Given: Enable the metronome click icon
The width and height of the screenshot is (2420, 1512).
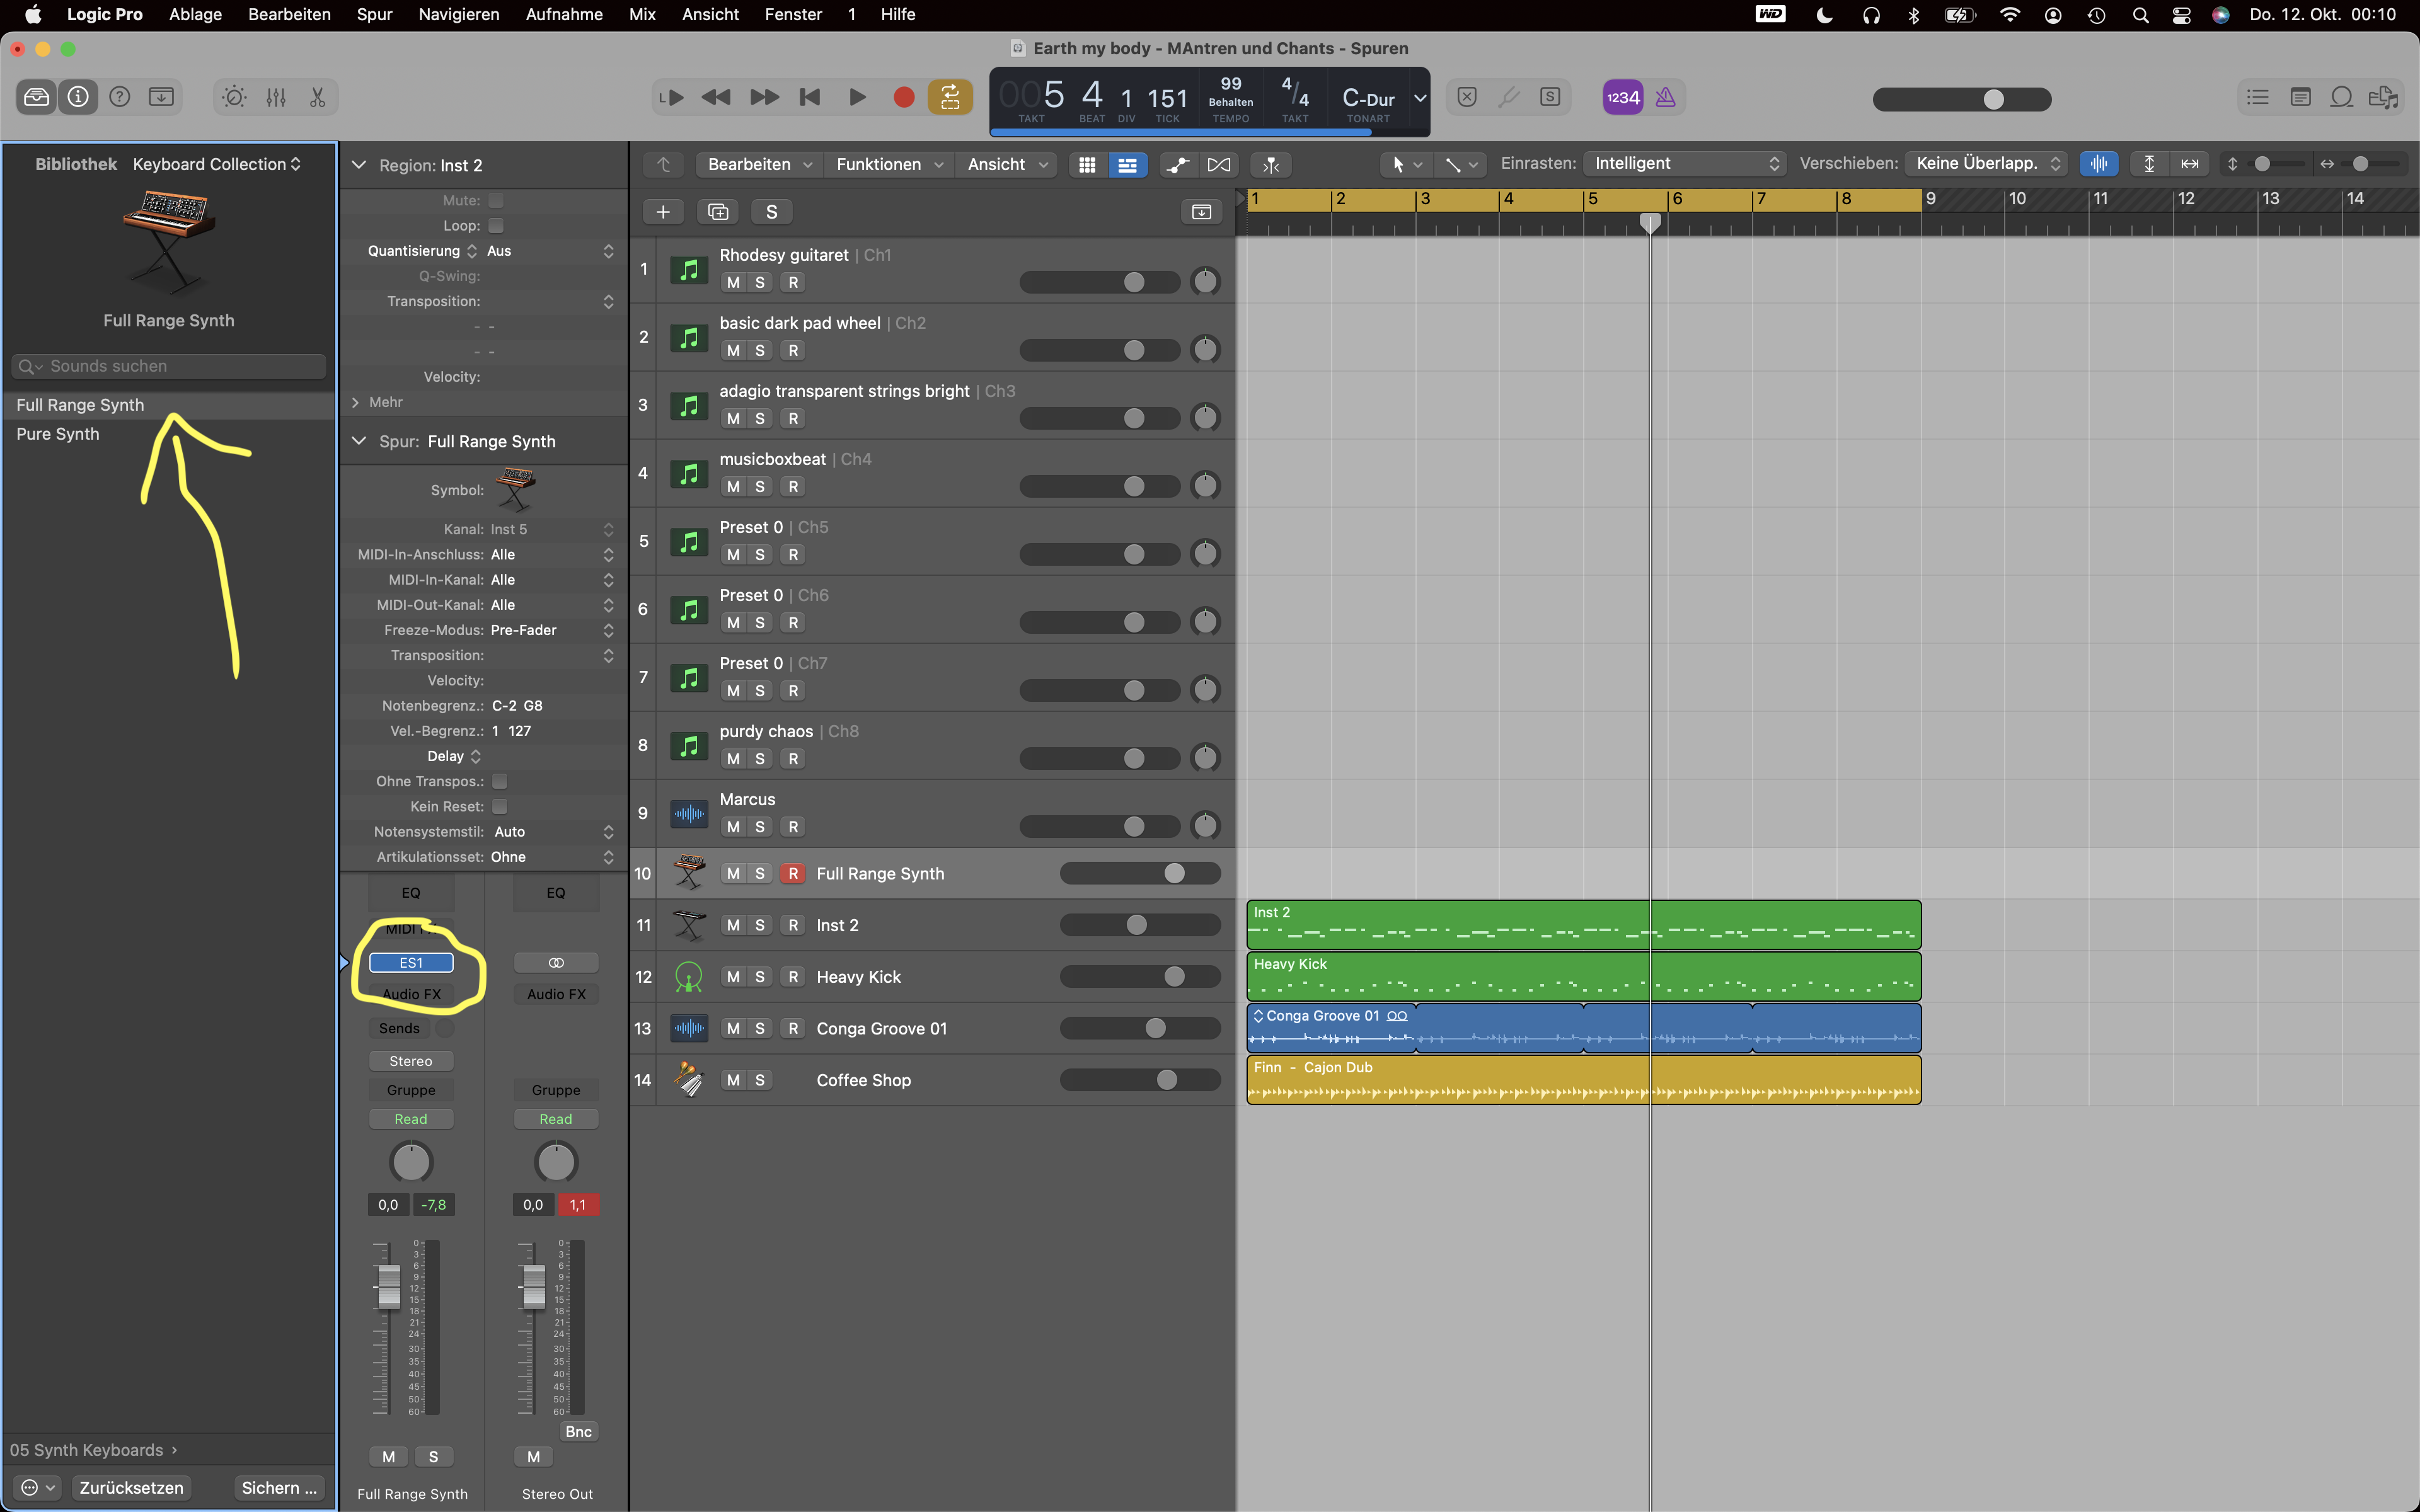Looking at the screenshot, I should tap(1665, 97).
